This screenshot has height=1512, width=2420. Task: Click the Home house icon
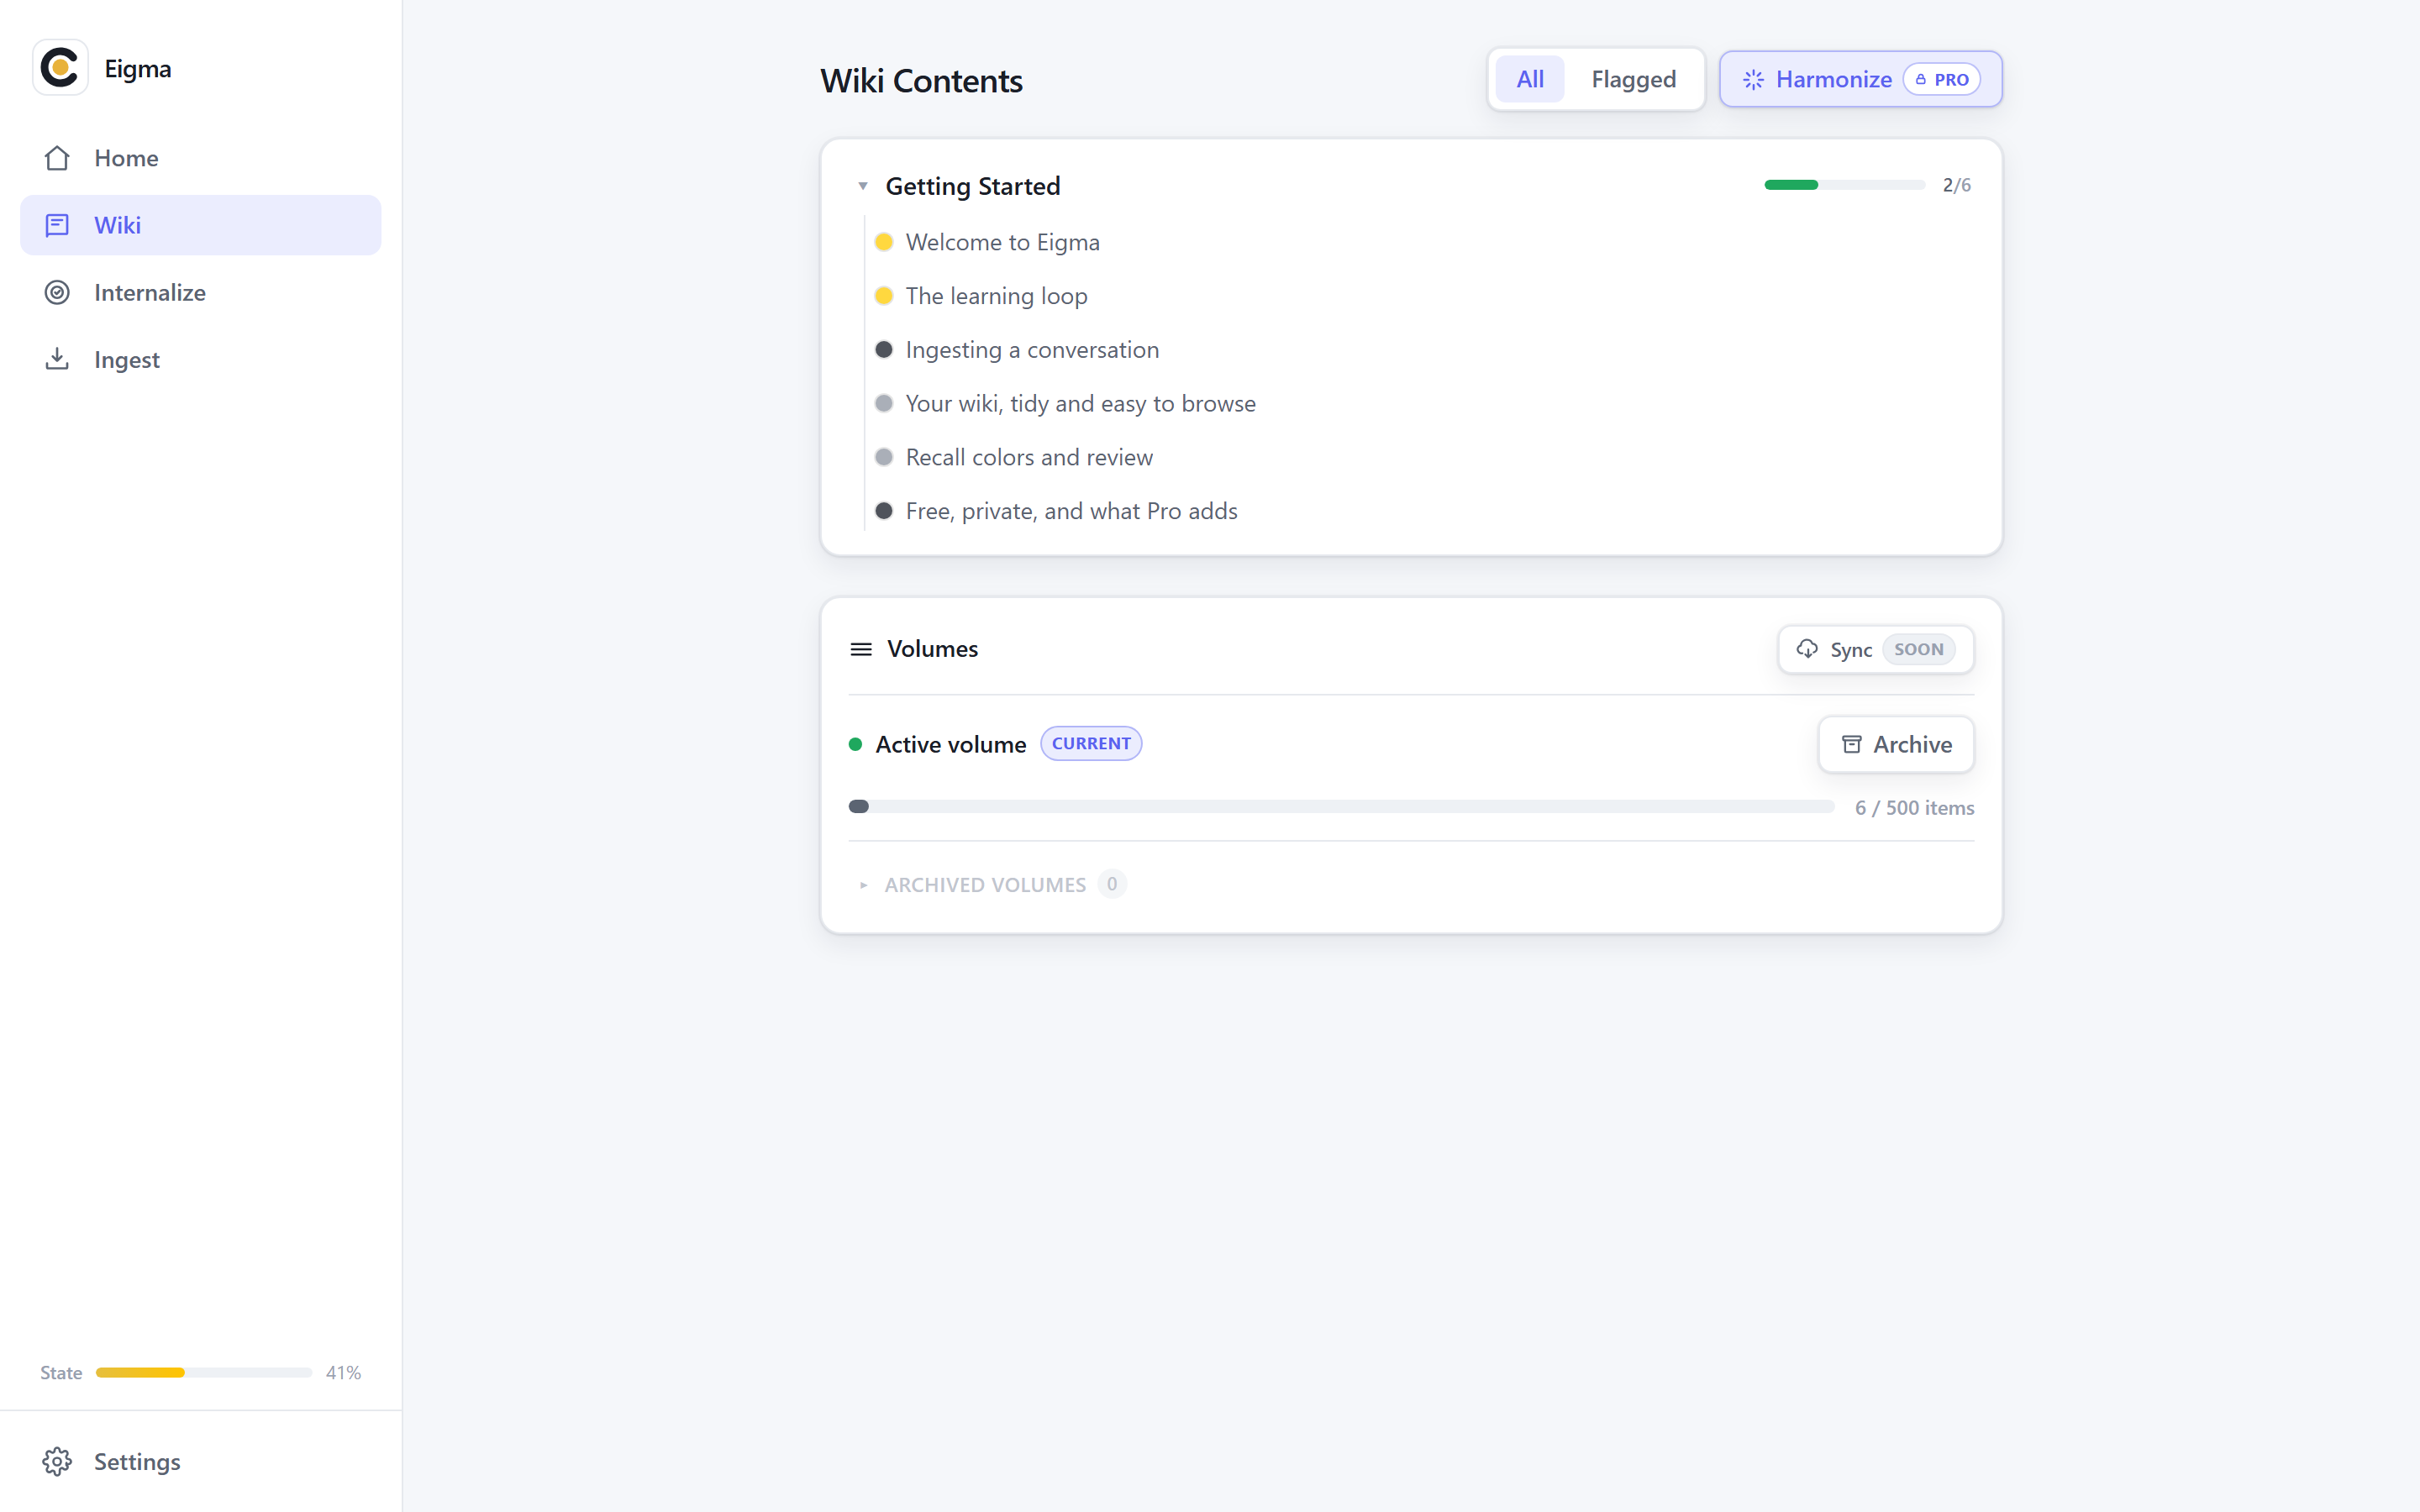57,158
